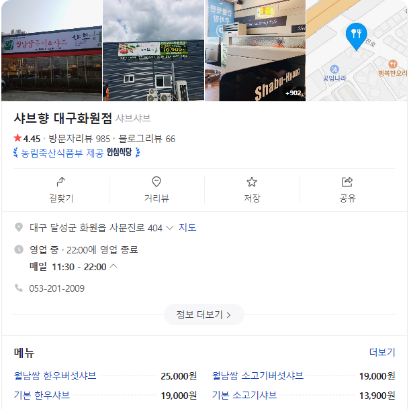The height and width of the screenshot is (409, 409).
Task: Open menu item 월남쌈 한우버섯샤브
Action: tap(55, 376)
